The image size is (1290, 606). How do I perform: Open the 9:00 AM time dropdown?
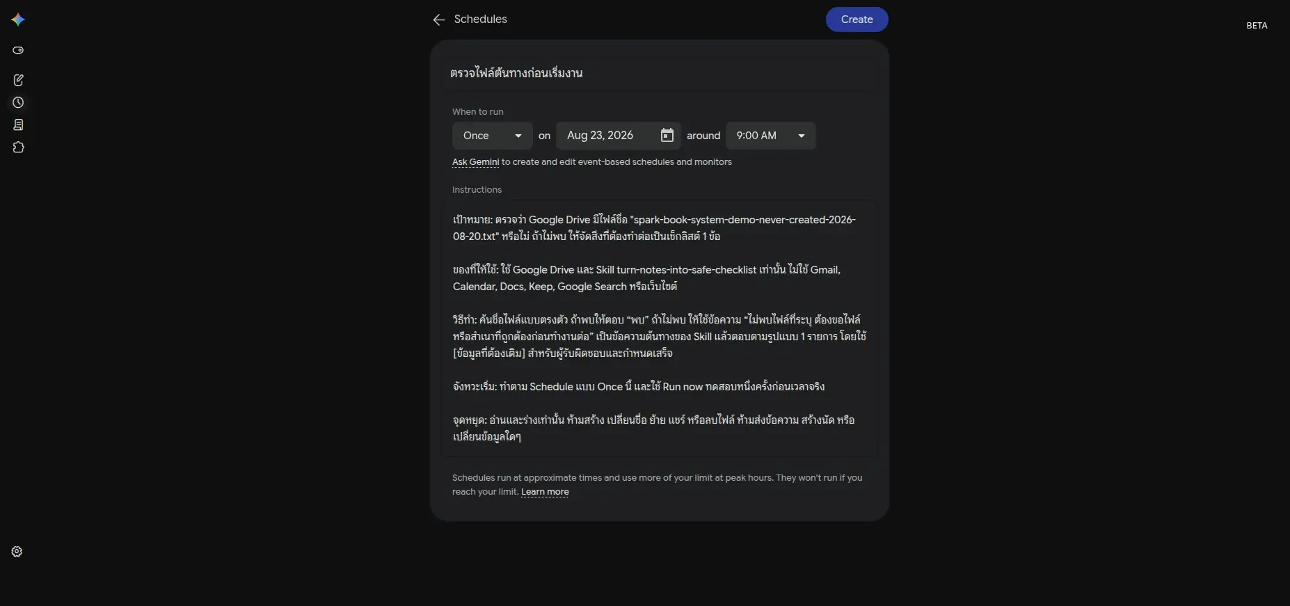(770, 136)
